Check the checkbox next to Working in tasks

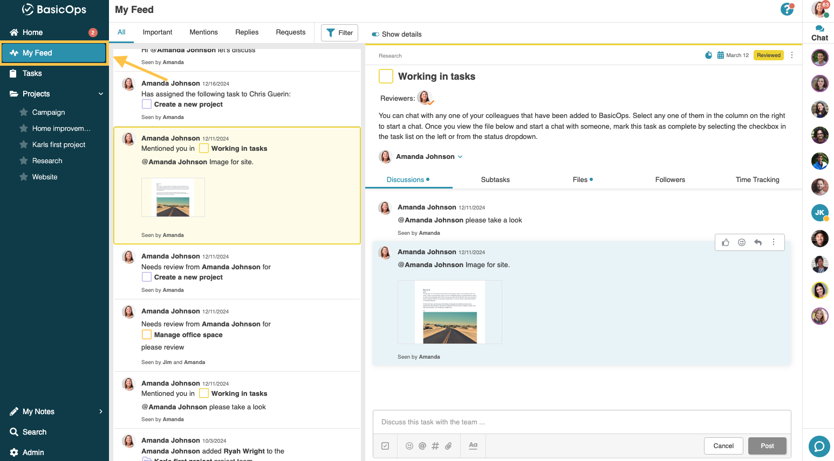(385, 76)
